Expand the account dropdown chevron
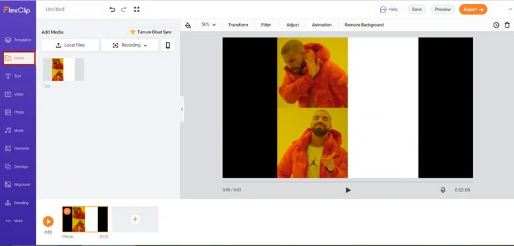Viewport: 514px width, 246px height. [510, 9]
